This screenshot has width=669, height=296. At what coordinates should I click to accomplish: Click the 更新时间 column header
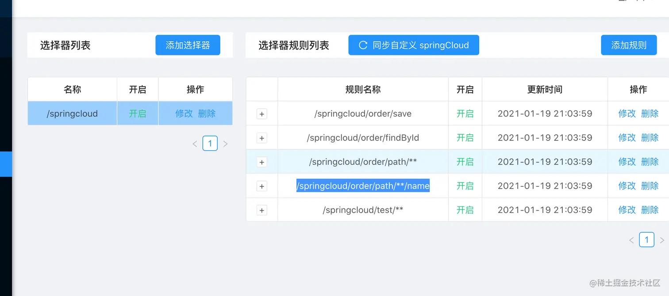pyautogui.click(x=545, y=90)
